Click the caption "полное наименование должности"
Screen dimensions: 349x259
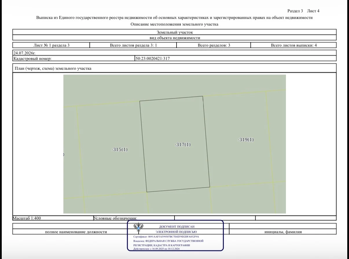click(x=76, y=232)
